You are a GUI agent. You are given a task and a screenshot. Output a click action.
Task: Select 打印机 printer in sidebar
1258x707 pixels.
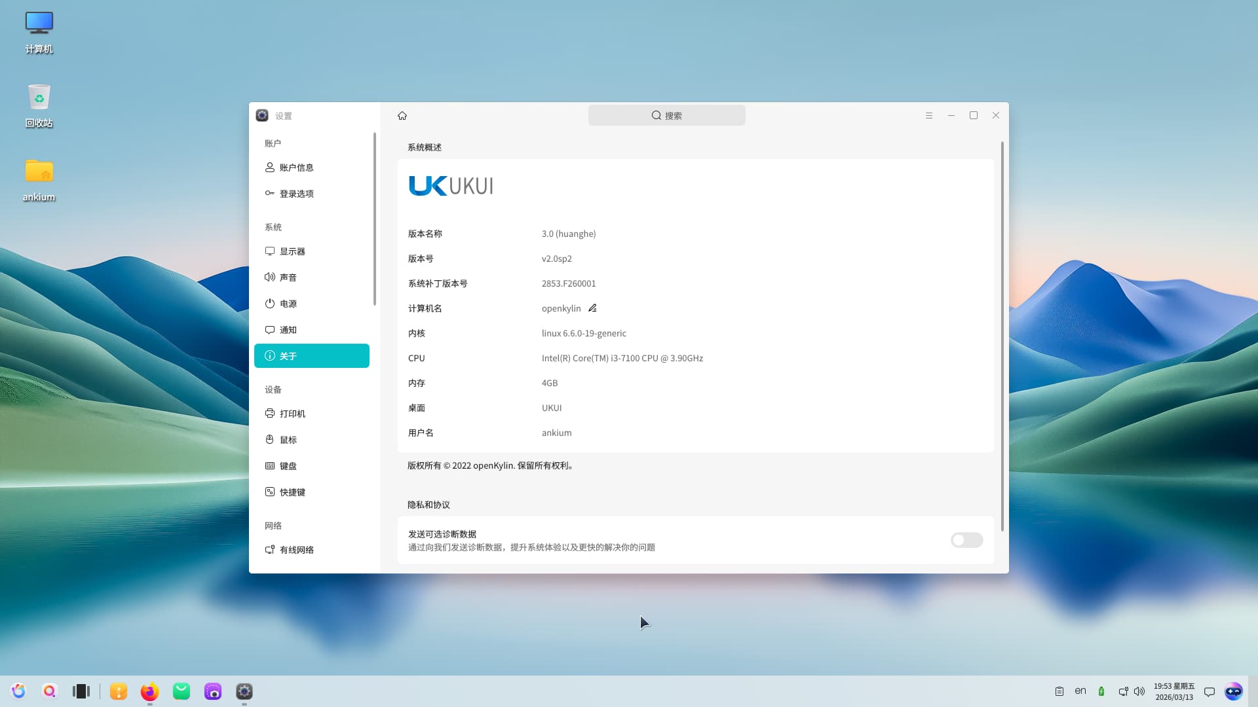click(292, 414)
